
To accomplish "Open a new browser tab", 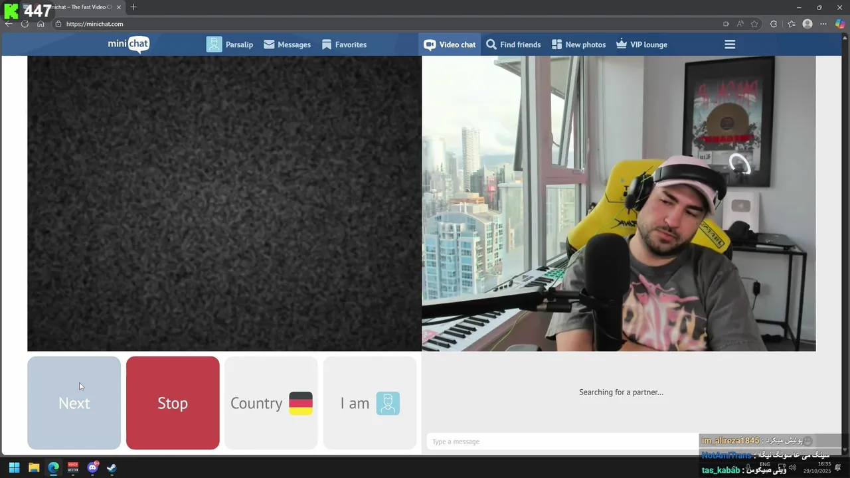I will (x=133, y=7).
